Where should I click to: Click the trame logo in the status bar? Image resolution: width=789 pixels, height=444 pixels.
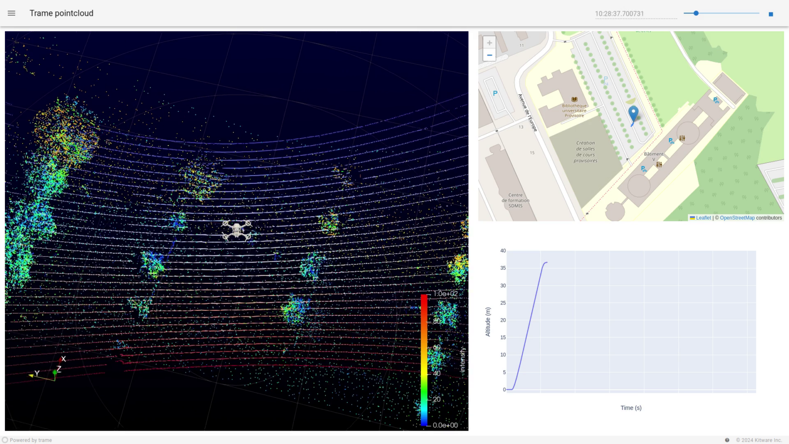click(4, 440)
